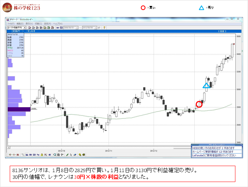This screenshot has width=248, height=187.
Task: Pick the green pencil draw tool
Action: (67, 154)
